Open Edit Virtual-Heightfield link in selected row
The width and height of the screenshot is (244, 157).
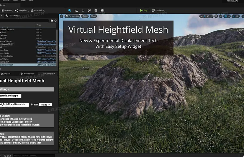(x=46, y=65)
